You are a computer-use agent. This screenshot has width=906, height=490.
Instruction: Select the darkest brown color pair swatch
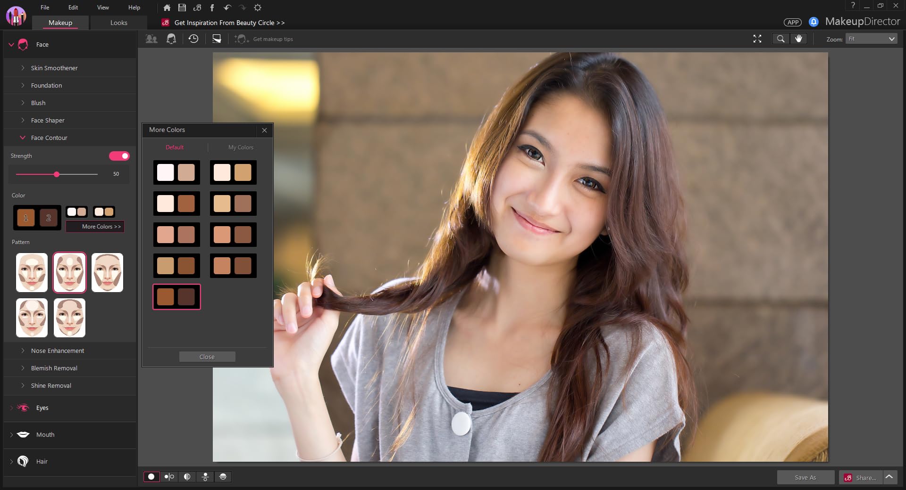[176, 297]
